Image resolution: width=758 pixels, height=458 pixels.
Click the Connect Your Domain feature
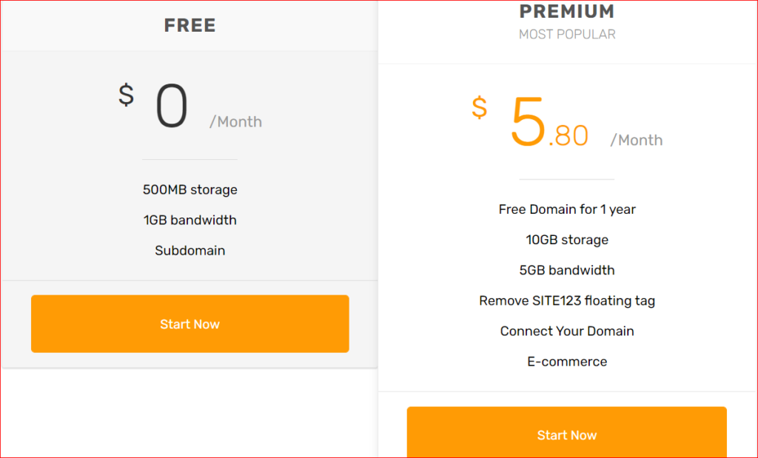point(566,331)
